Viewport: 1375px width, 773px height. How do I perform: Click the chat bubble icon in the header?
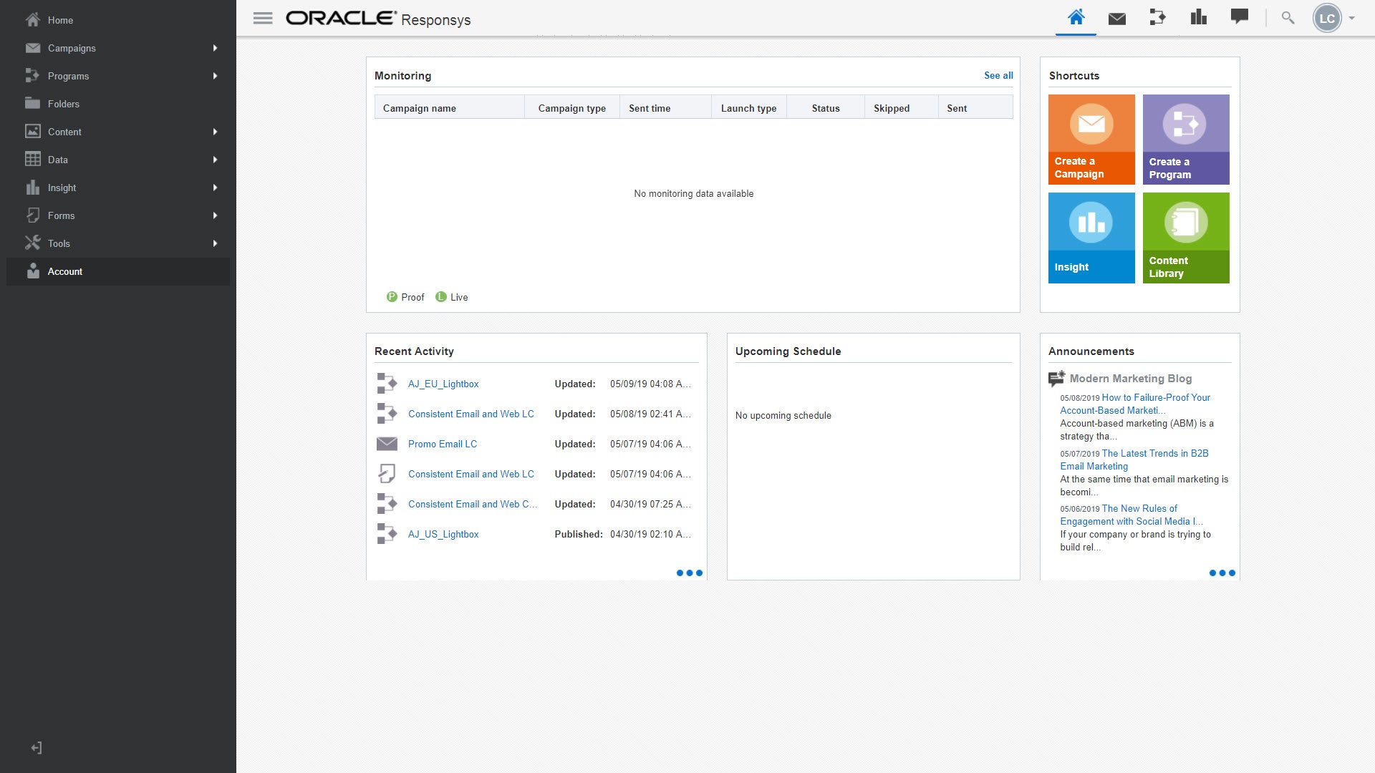click(1240, 17)
